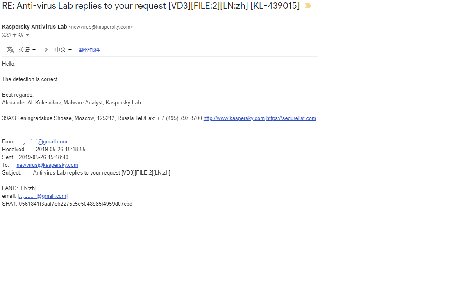
Task: Click the SHA1 hash value text
Action: click(75, 204)
